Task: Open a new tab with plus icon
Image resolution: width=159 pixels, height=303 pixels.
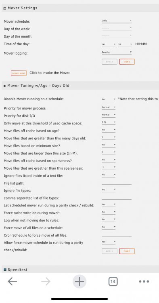Action: click(79, 281)
